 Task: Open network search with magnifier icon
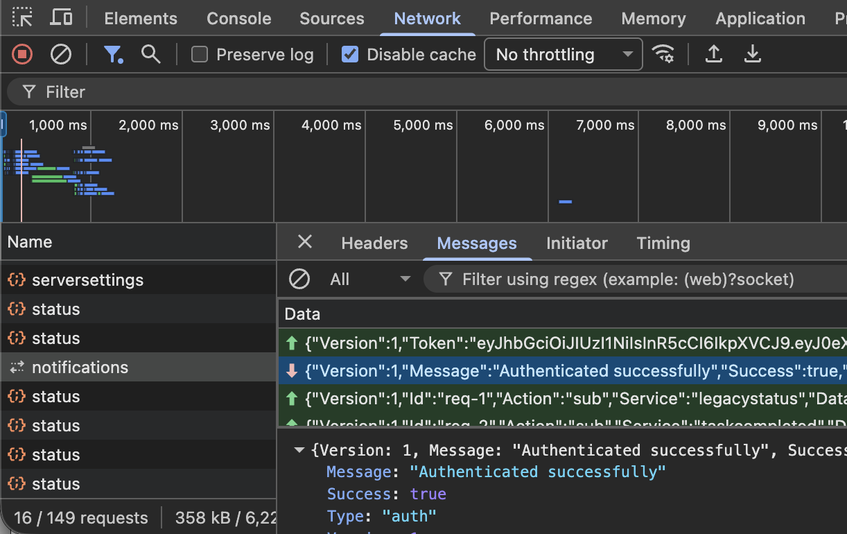(x=150, y=54)
